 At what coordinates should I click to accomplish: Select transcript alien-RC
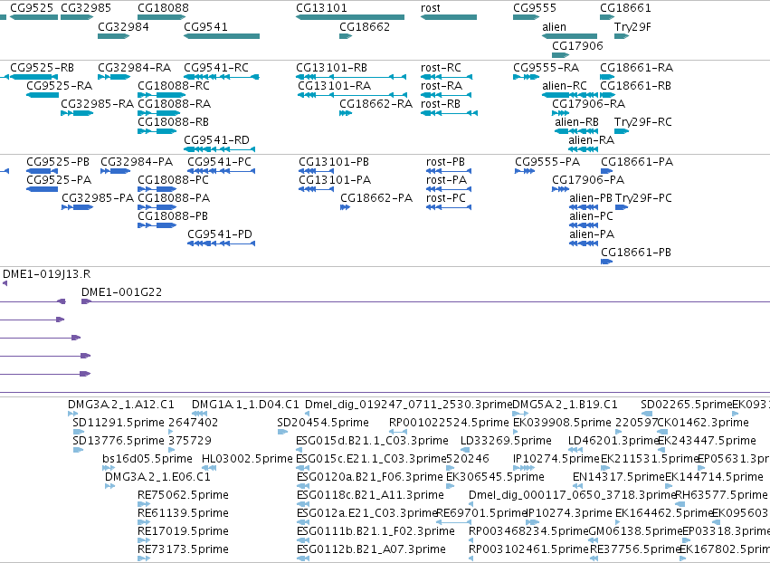pyautogui.click(x=570, y=95)
